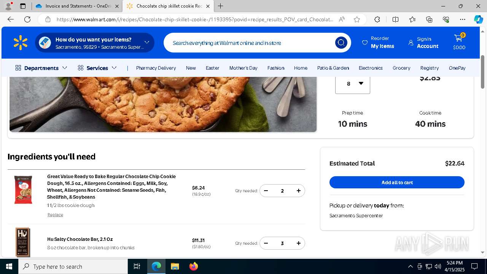Launch Firefox from taskbar
The width and height of the screenshot is (487, 274).
point(194,266)
